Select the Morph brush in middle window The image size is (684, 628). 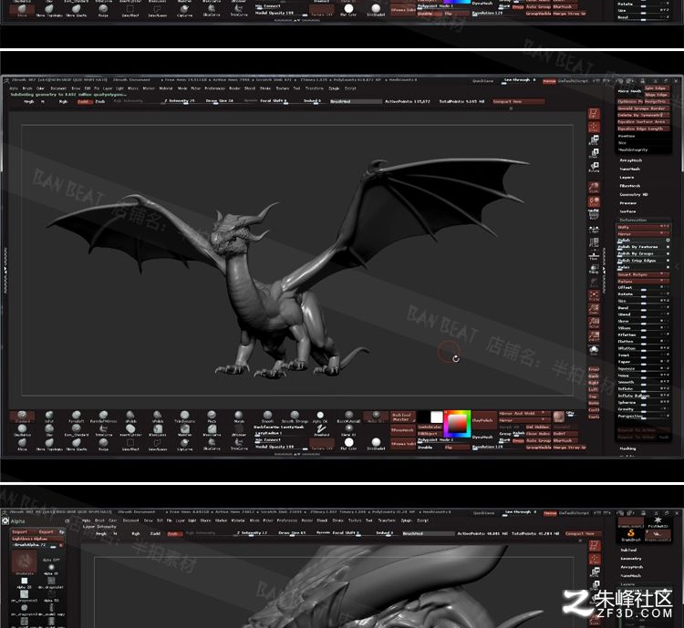239,417
